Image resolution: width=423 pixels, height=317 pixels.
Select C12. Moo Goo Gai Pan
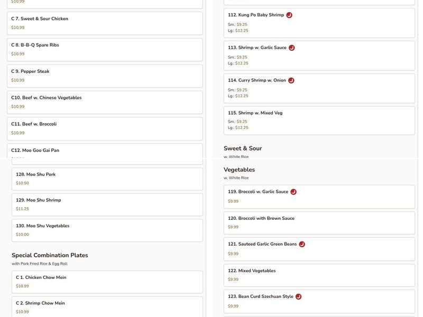tap(105, 151)
